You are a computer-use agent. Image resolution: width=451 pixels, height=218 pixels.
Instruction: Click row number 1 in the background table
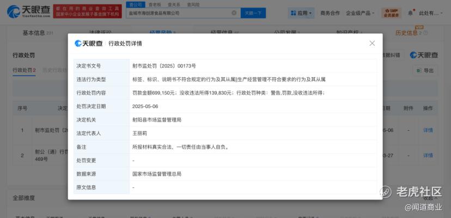[22, 130]
